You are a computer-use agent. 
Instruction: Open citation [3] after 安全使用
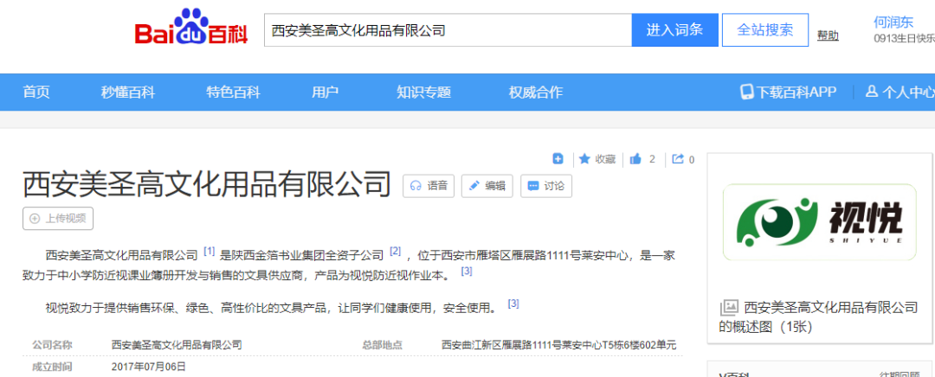(513, 304)
